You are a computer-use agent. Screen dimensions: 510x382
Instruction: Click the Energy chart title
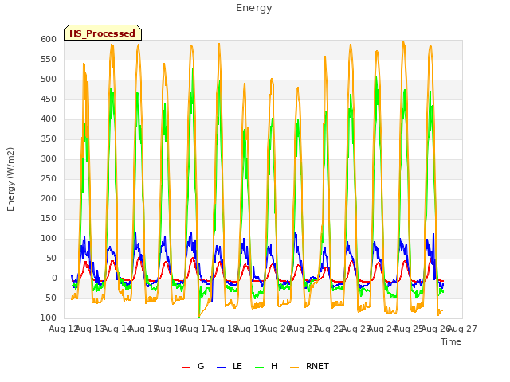[x=254, y=8]
